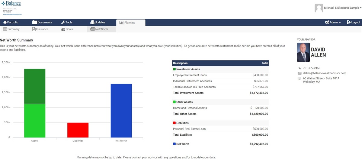The image size is (362, 160).
Task: Open the www.balancewealthadvisor.com link
Action: [12, 14]
